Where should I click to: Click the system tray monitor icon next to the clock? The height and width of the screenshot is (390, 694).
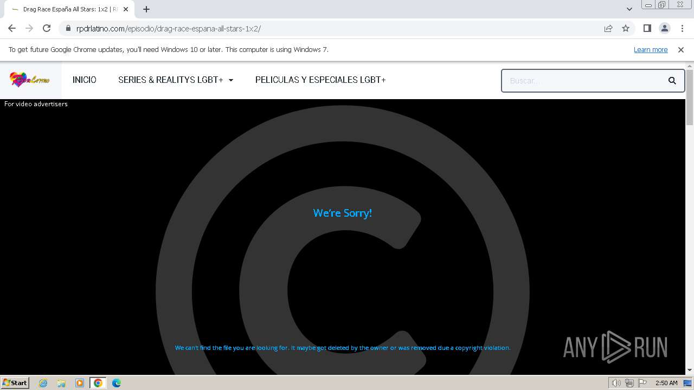click(x=688, y=383)
